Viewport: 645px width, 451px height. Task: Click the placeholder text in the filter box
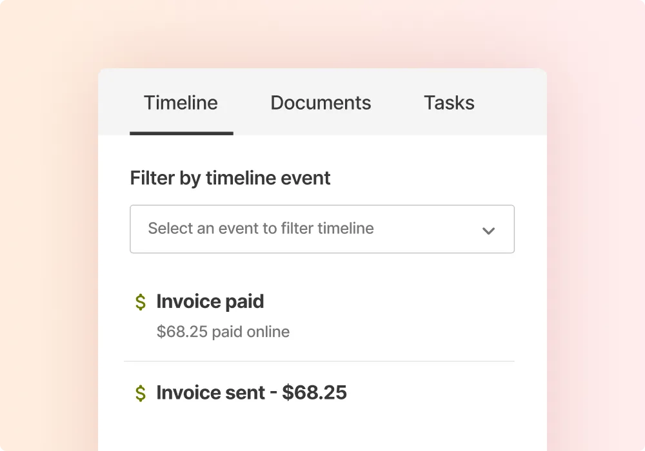pos(261,228)
